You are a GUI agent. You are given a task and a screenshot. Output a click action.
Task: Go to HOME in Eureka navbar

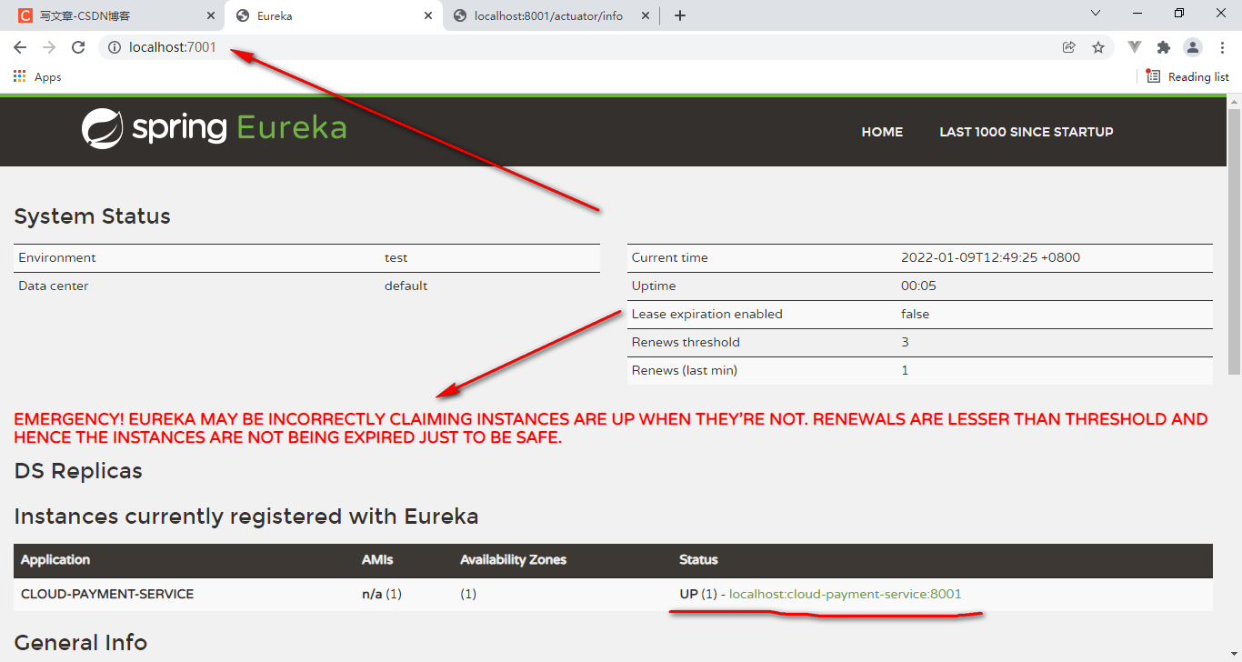click(882, 132)
